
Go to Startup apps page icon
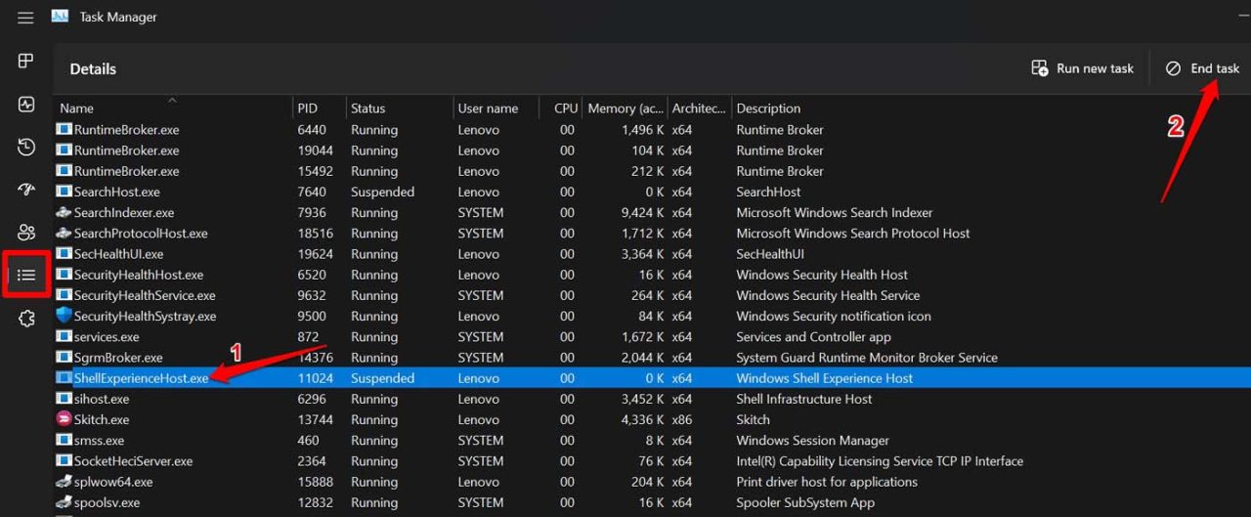(x=26, y=190)
